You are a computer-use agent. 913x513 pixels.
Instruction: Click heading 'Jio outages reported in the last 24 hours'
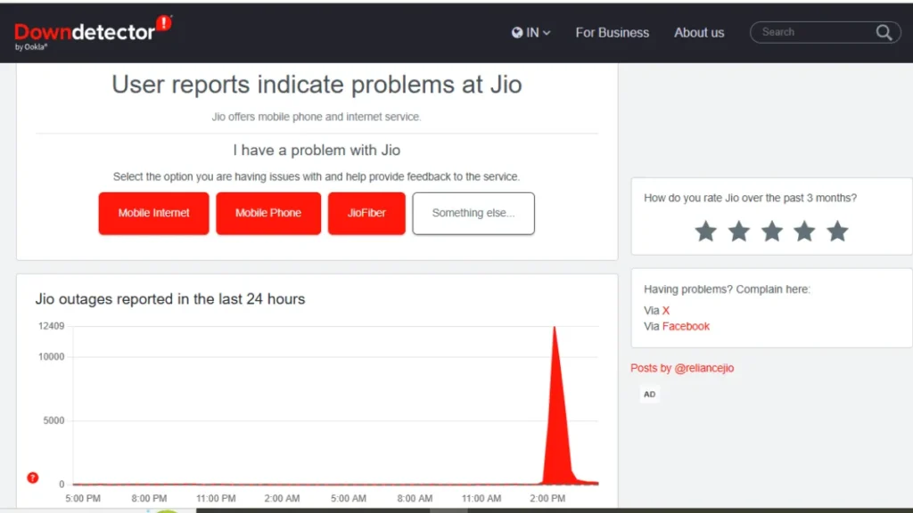click(x=170, y=299)
